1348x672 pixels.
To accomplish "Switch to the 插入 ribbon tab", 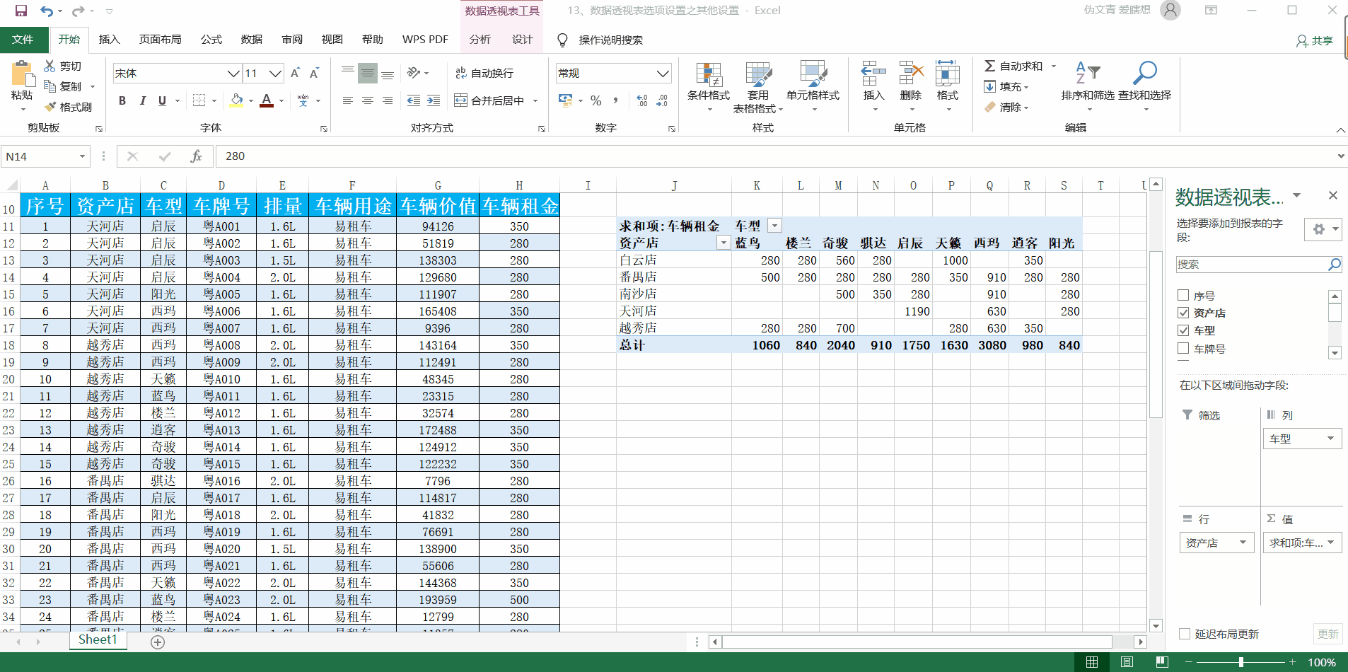I will pos(109,40).
